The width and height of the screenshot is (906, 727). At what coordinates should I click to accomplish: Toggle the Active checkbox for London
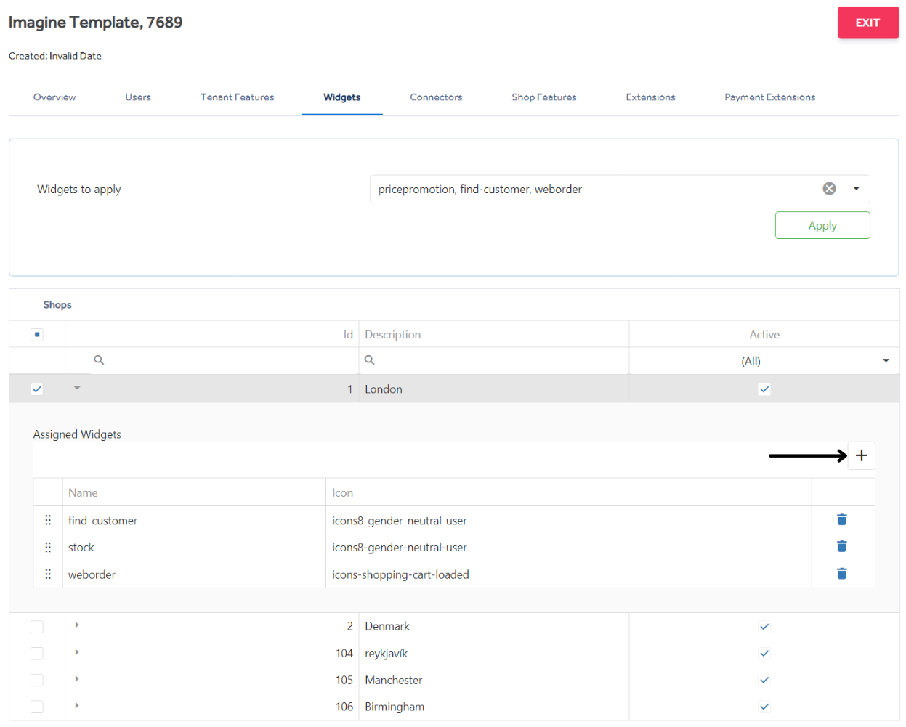pos(764,389)
